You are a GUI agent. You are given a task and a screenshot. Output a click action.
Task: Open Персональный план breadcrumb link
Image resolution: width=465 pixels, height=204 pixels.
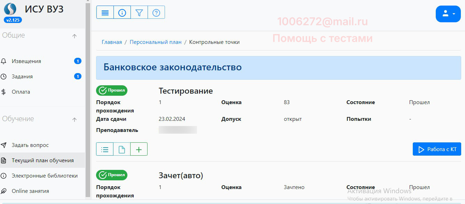[156, 42]
